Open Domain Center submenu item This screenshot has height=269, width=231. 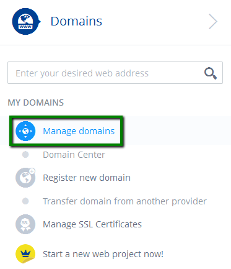[x=74, y=155]
